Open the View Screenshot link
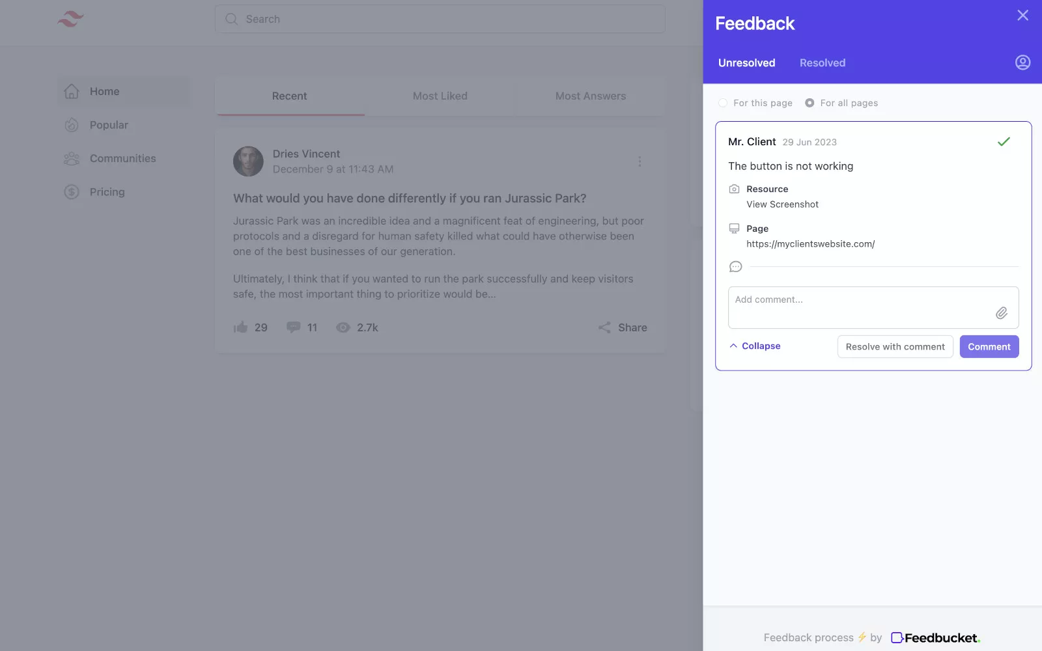Screen dimensions: 1042x651 click(782, 204)
